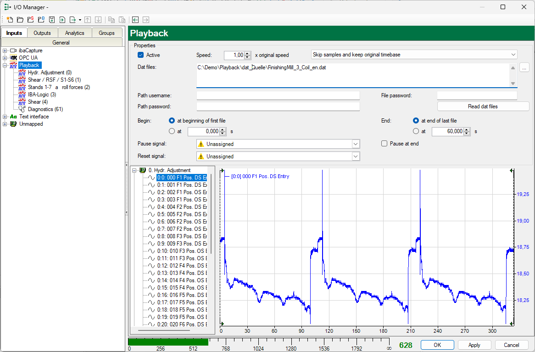Expand the Text interface node

[x=5, y=117]
